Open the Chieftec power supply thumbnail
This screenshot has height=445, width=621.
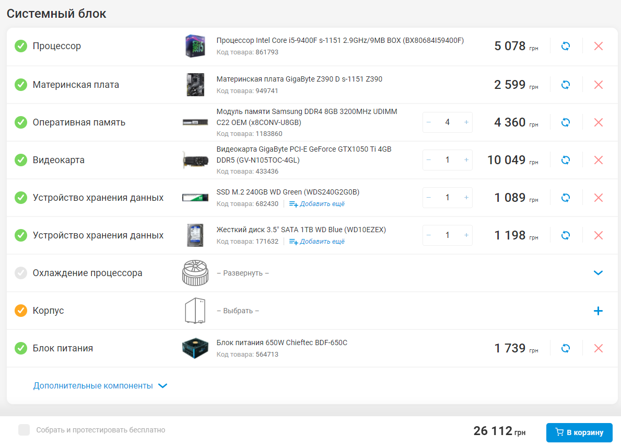(x=195, y=348)
